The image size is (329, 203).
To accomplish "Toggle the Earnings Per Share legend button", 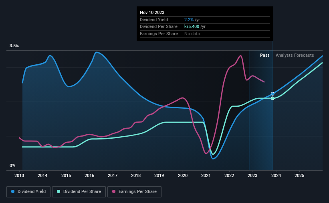I will tap(134, 192).
